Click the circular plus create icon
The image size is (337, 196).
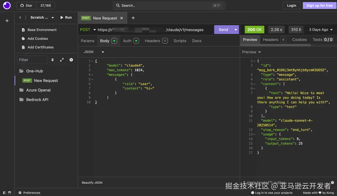coord(71,60)
